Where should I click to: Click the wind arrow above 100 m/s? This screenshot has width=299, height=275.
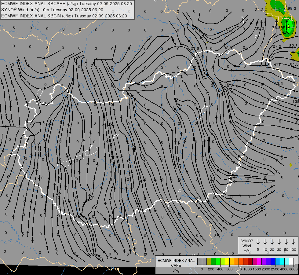(x=293, y=242)
